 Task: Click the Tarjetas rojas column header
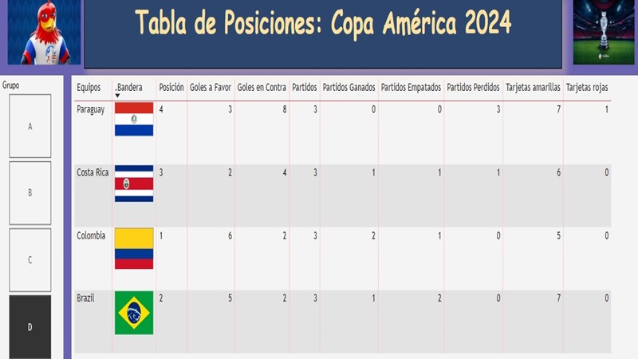point(587,87)
